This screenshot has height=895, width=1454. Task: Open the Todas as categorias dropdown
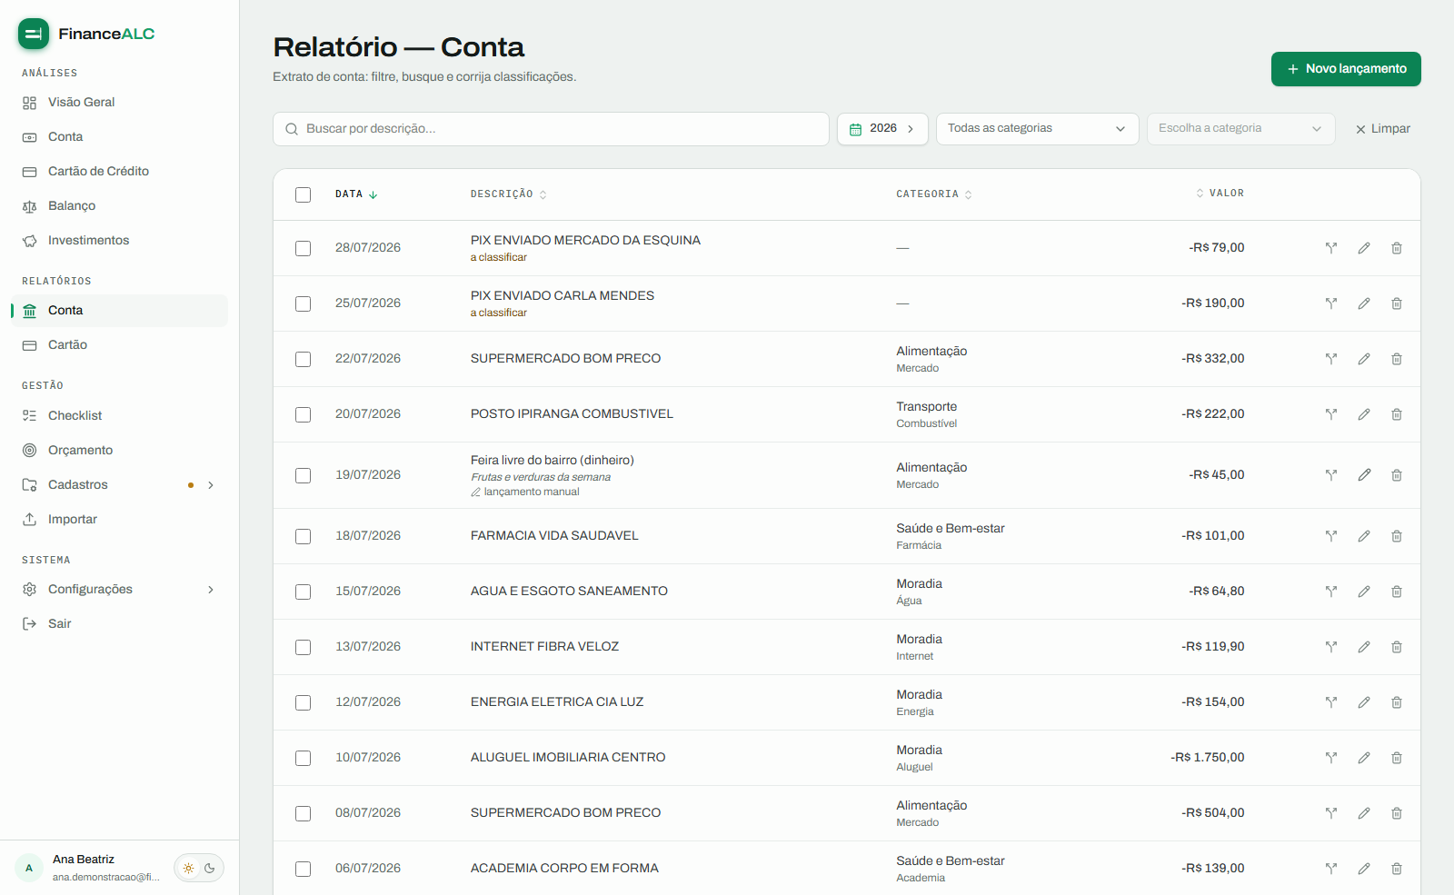[x=1037, y=129]
